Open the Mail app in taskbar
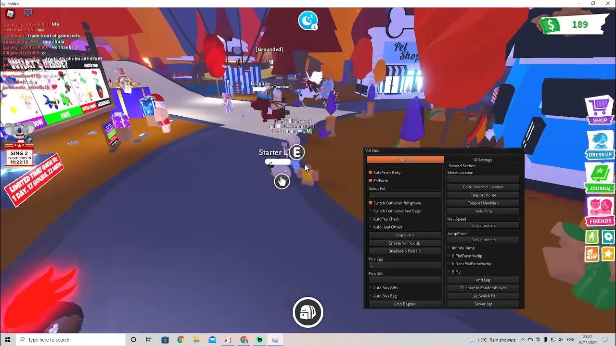 [x=212, y=340]
